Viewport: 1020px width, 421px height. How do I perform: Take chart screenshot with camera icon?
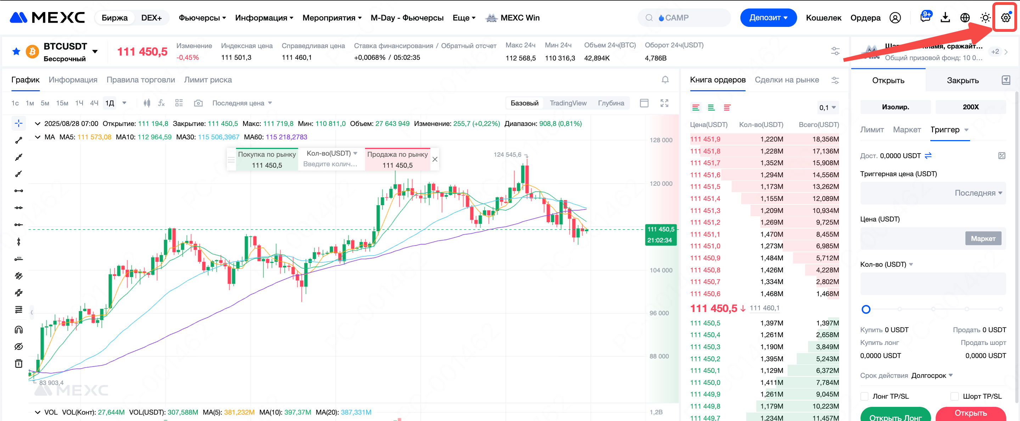tap(198, 103)
